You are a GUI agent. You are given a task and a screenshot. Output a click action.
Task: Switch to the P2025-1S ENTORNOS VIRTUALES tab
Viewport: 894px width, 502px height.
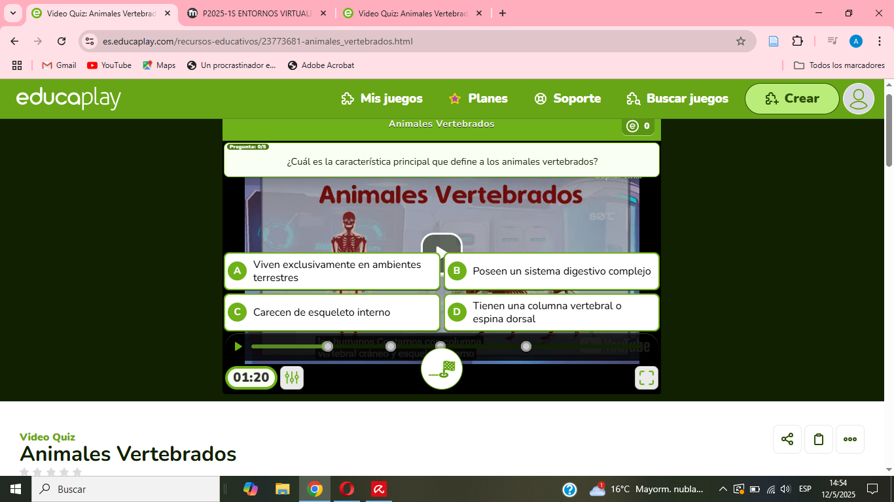tap(257, 13)
